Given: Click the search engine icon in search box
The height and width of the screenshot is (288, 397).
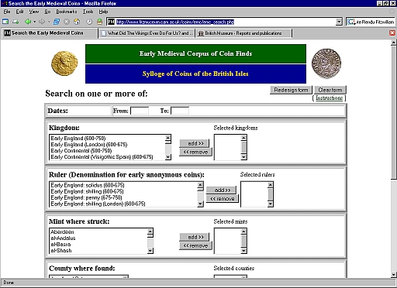Looking at the screenshot, I should pyautogui.click(x=351, y=22).
